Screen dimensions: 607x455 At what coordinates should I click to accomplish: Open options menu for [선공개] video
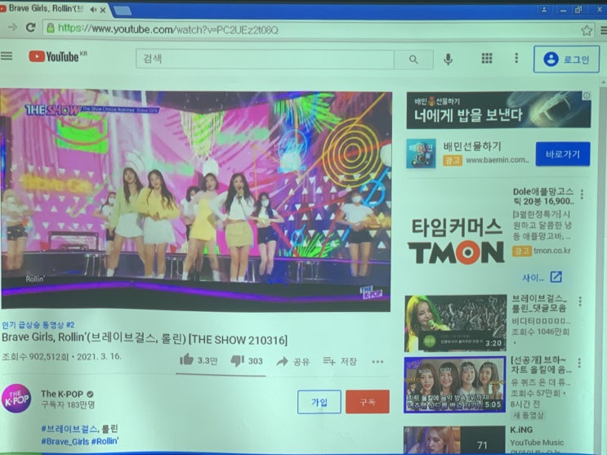click(579, 363)
